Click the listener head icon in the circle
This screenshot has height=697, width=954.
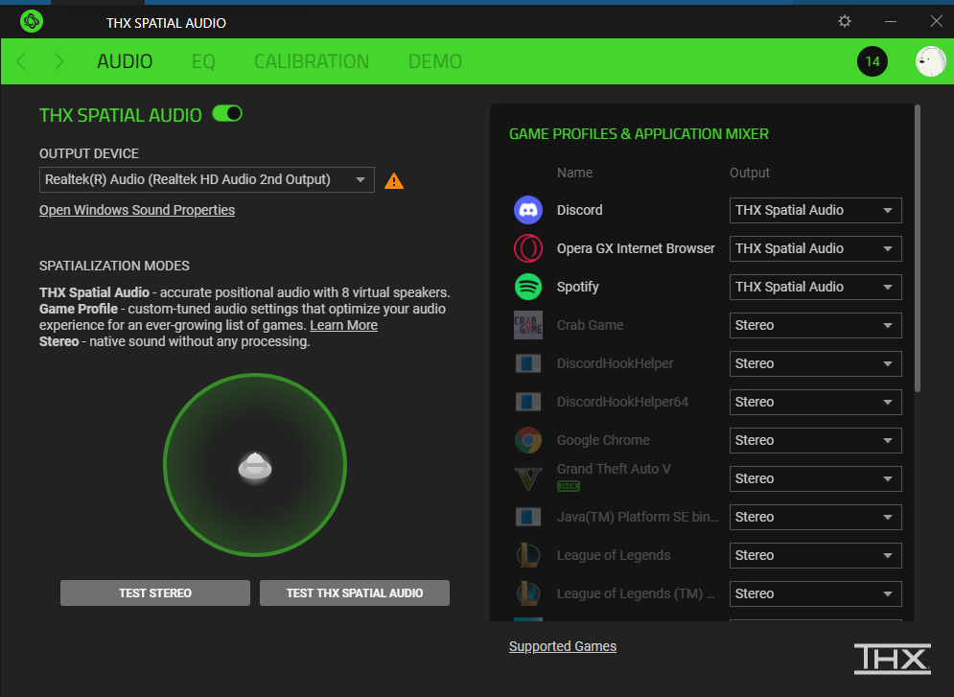tap(255, 467)
